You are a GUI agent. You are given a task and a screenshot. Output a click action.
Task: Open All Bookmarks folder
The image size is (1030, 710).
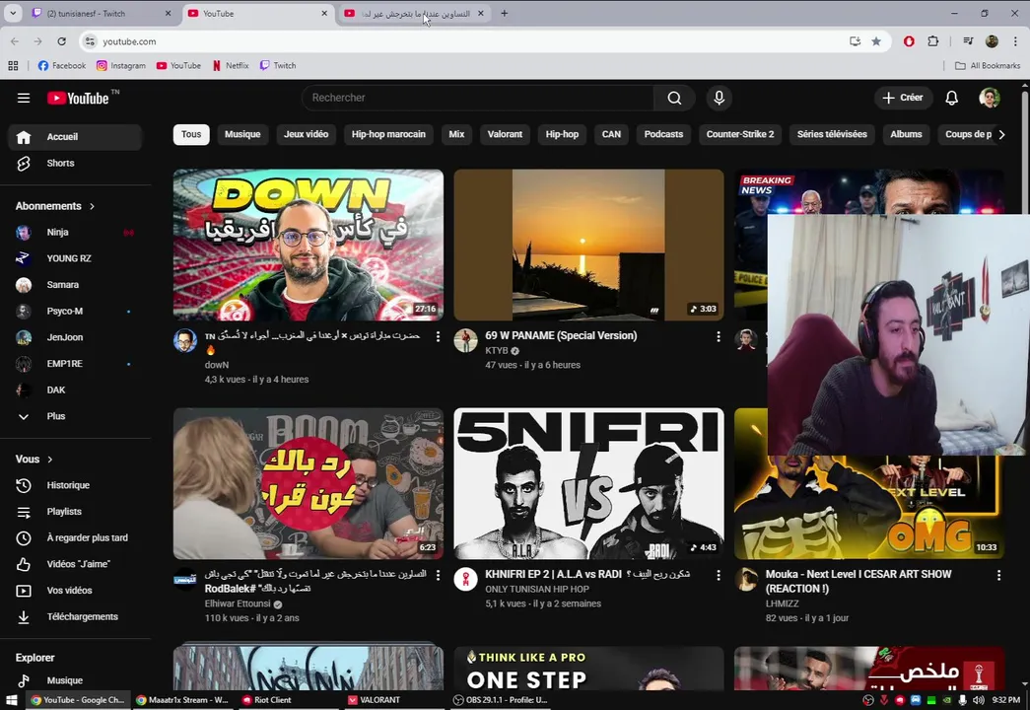988,66
